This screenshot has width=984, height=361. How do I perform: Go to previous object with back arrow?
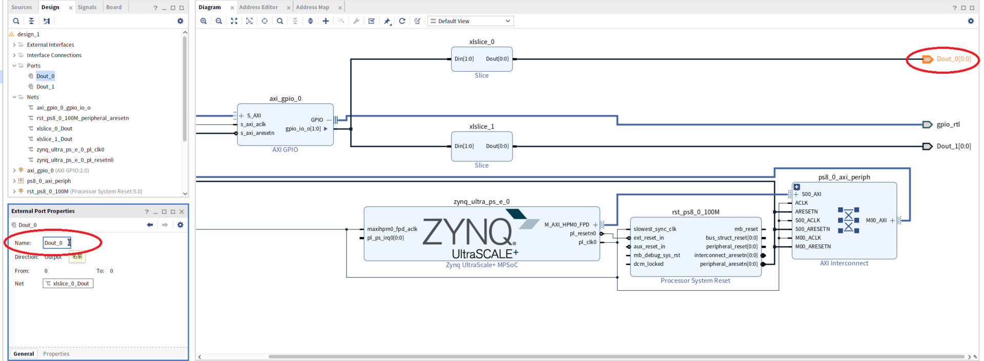pos(150,225)
